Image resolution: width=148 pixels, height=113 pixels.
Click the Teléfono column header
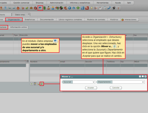(x=113, y=62)
